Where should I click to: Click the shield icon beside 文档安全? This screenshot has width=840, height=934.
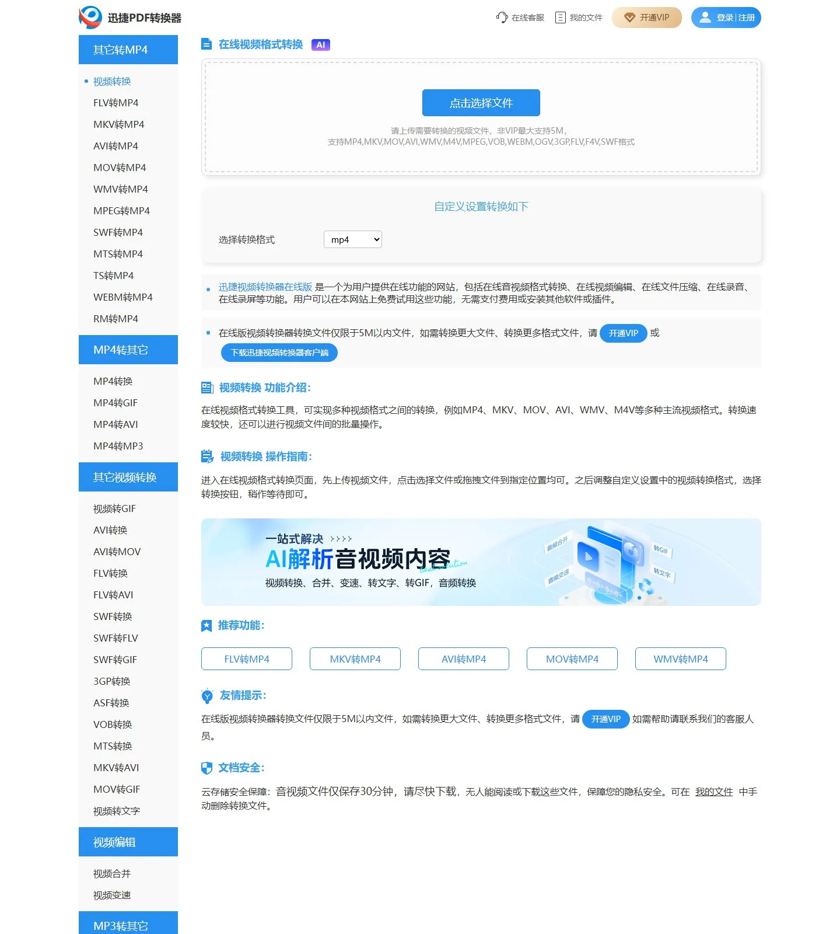click(206, 768)
